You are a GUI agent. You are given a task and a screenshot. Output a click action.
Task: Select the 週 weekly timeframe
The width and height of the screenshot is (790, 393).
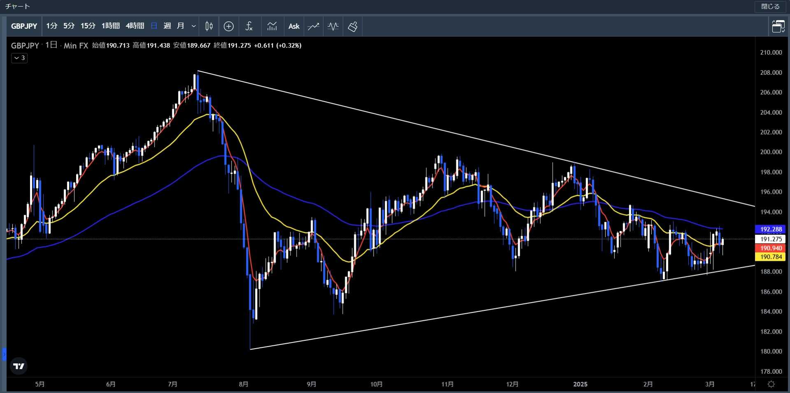167,26
